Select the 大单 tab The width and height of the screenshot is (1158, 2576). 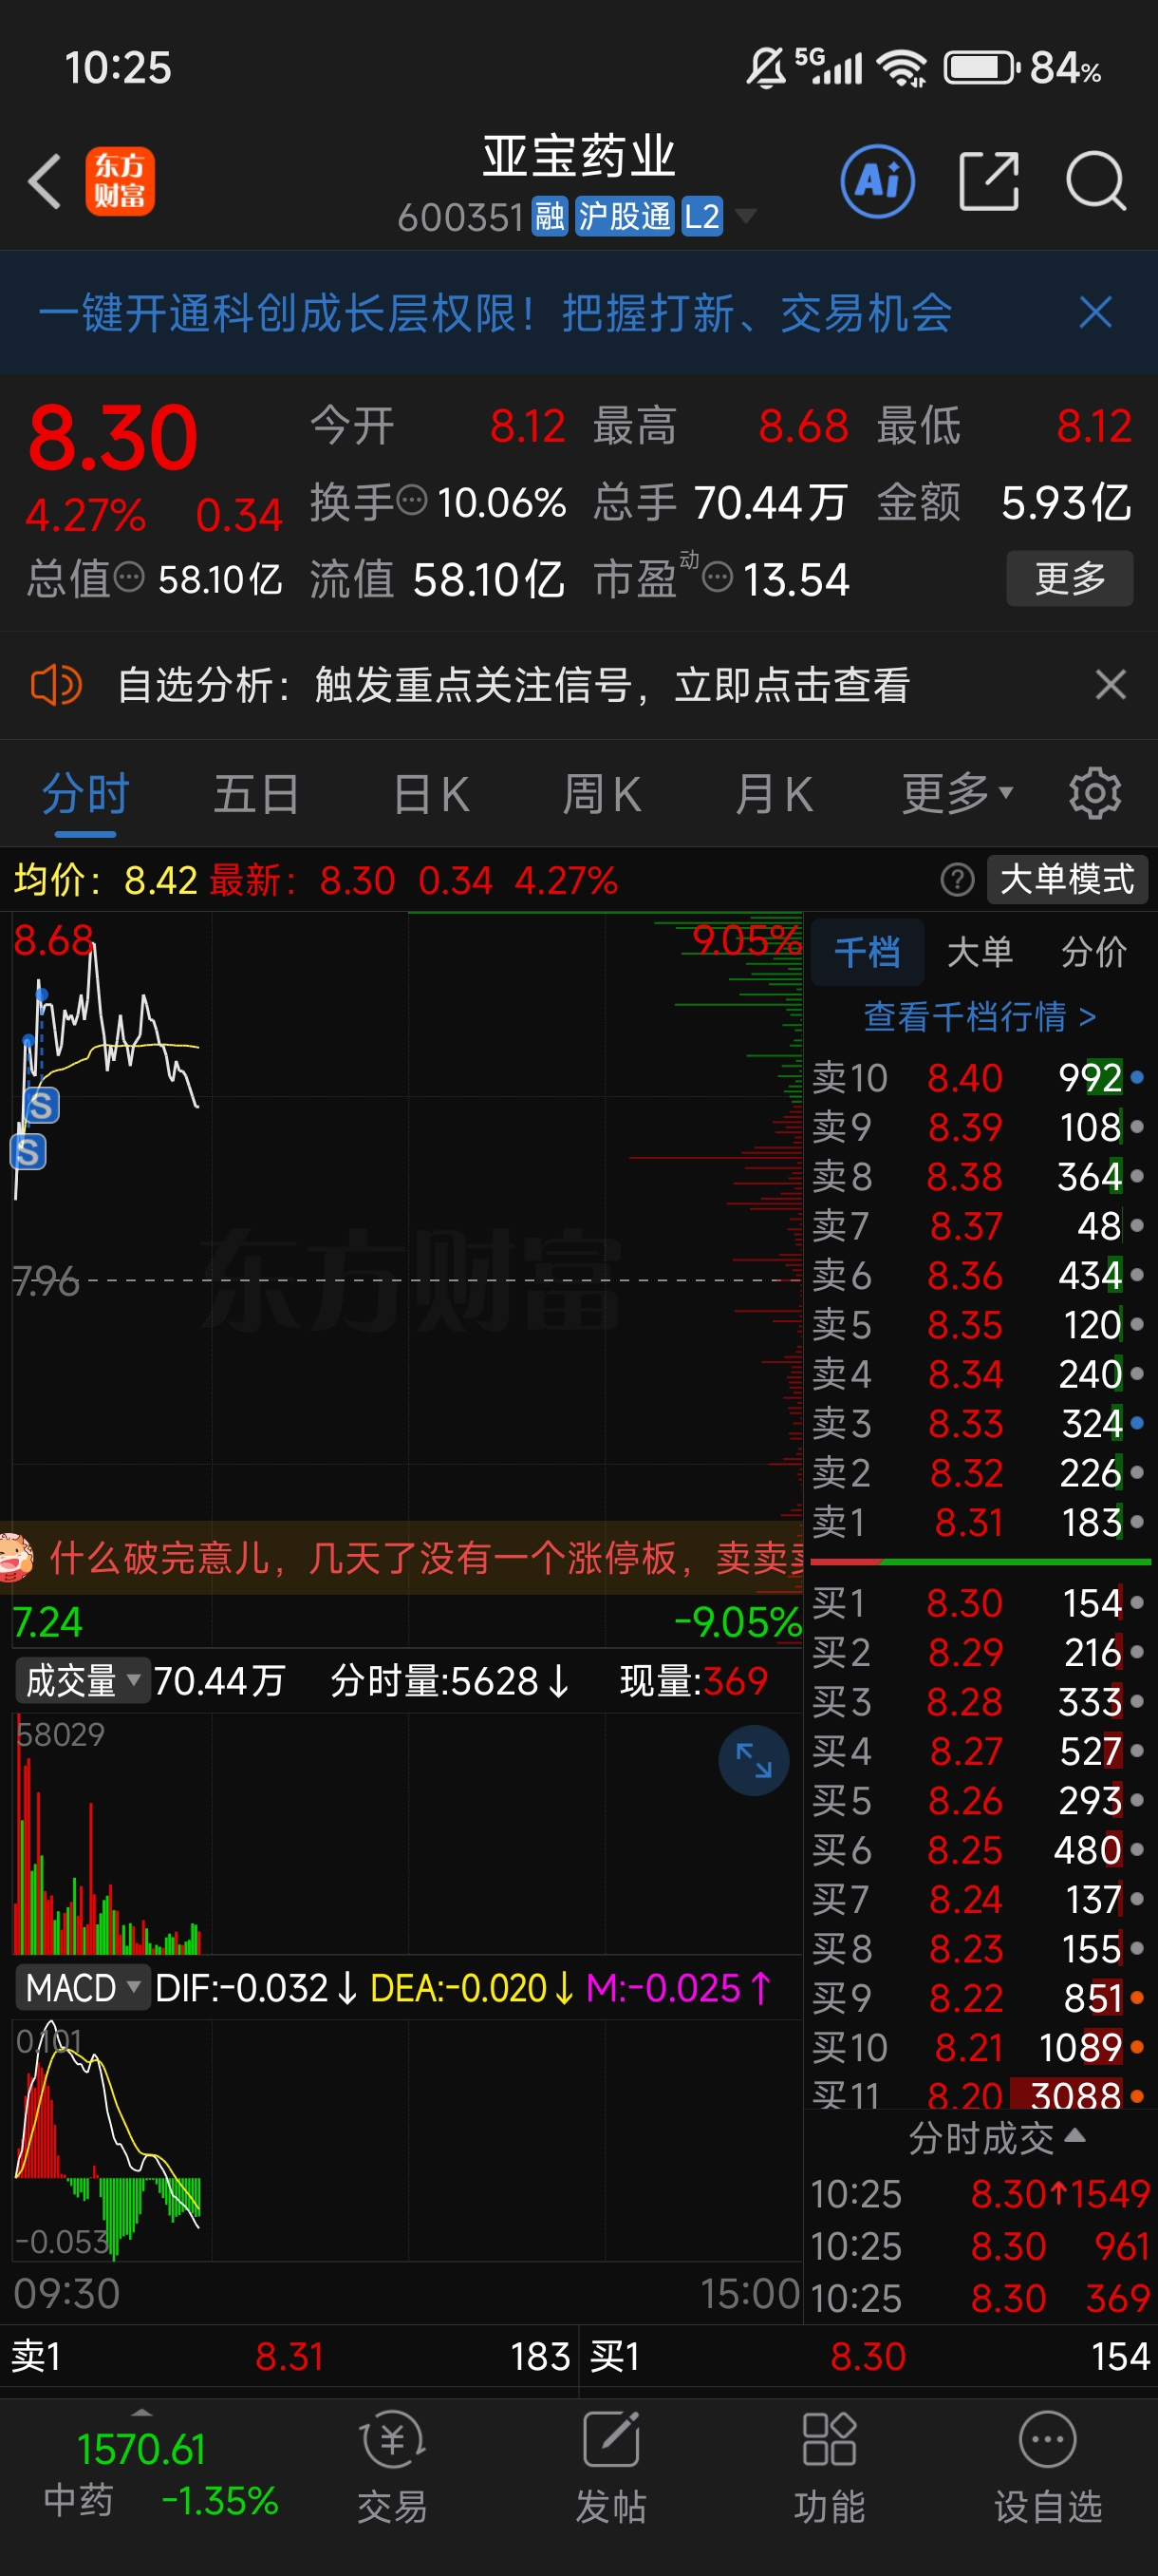[981, 952]
